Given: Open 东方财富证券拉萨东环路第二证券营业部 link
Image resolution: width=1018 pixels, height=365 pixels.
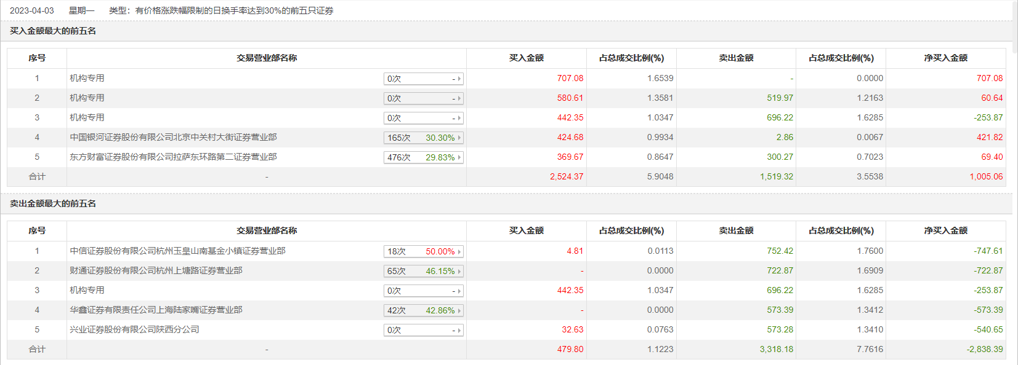Looking at the screenshot, I should [x=173, y=157].
